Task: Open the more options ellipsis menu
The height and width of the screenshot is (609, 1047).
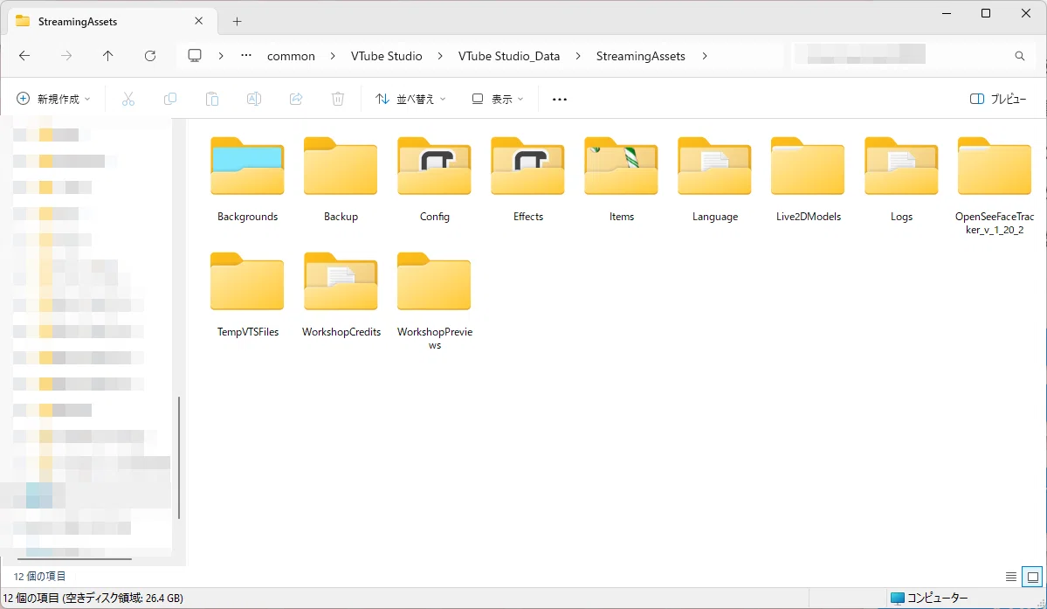Action: point(560,99)
